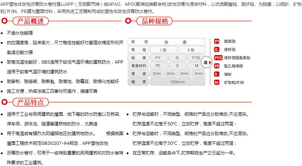Select the 产品概述 section heading

tap(30, 21)
